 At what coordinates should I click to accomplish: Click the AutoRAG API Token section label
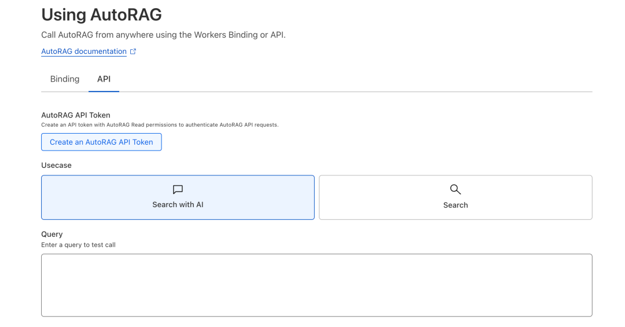coord(75,115)
